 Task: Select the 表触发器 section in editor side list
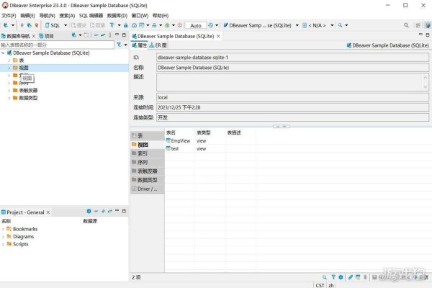pyautogui.click(x=147, y=171)
